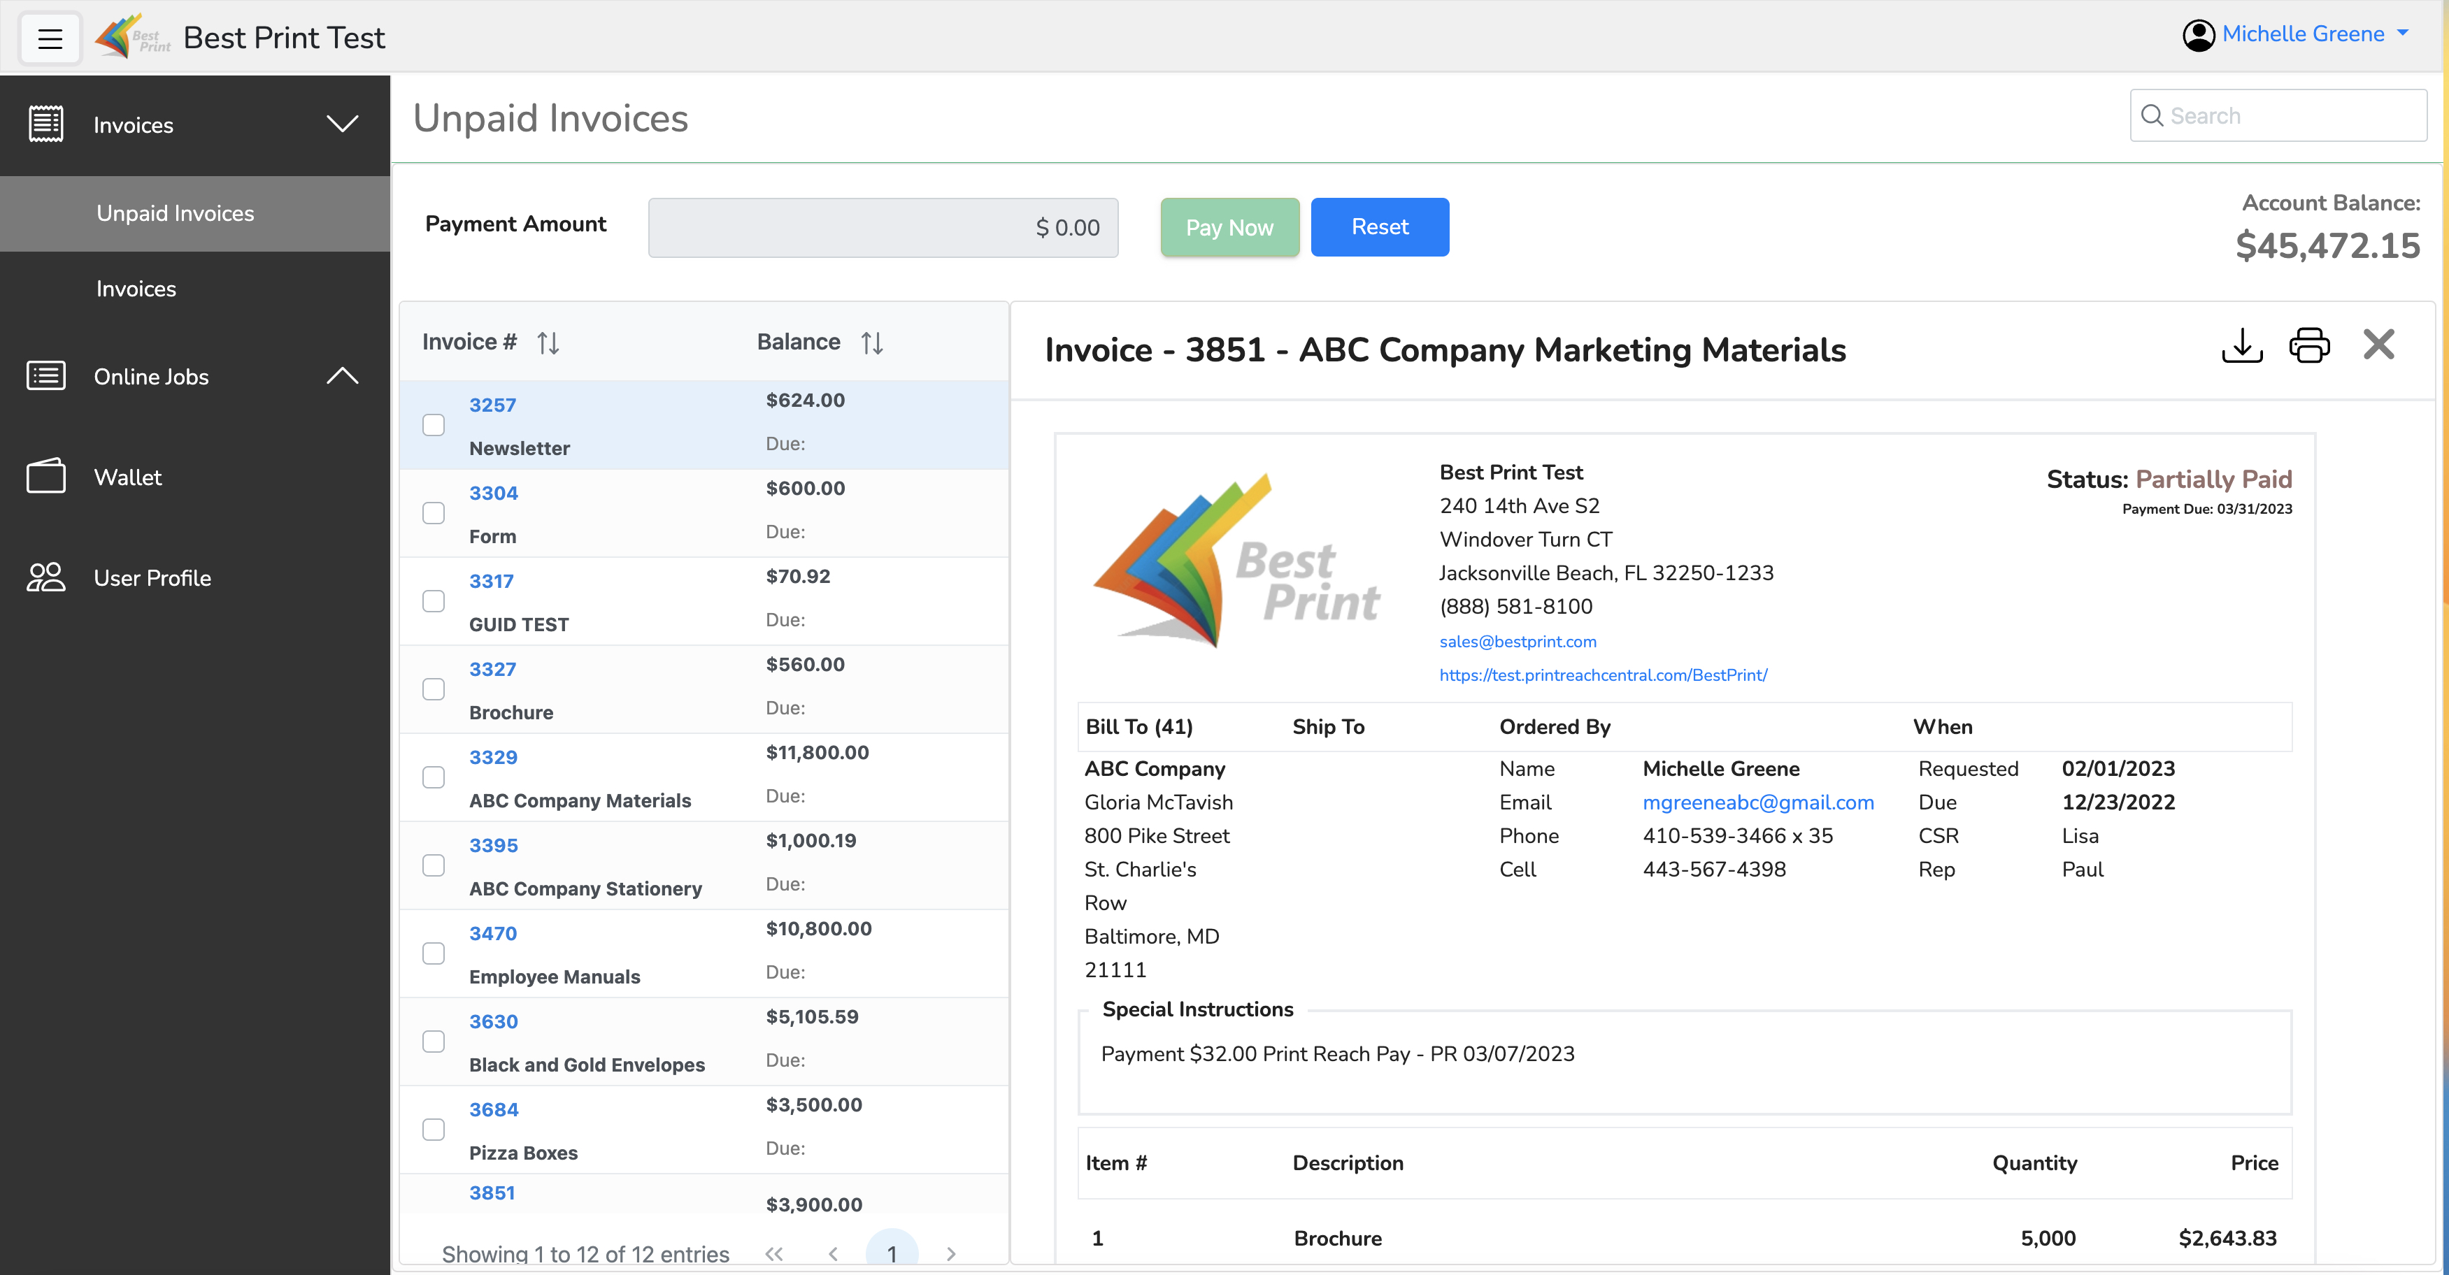Check the checkbox for invoice 3257
Image resolution: width=2449 pixels, height=1275 pixels.
434,425
